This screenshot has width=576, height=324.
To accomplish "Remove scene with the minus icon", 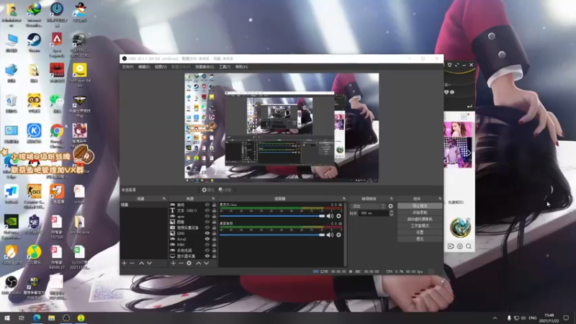I will pos(132,263).
